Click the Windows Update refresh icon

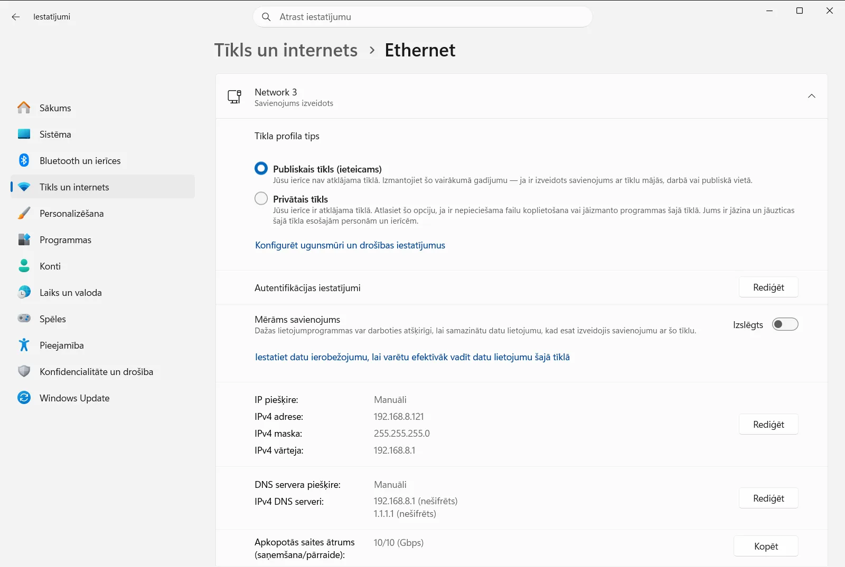coord(24,398)
